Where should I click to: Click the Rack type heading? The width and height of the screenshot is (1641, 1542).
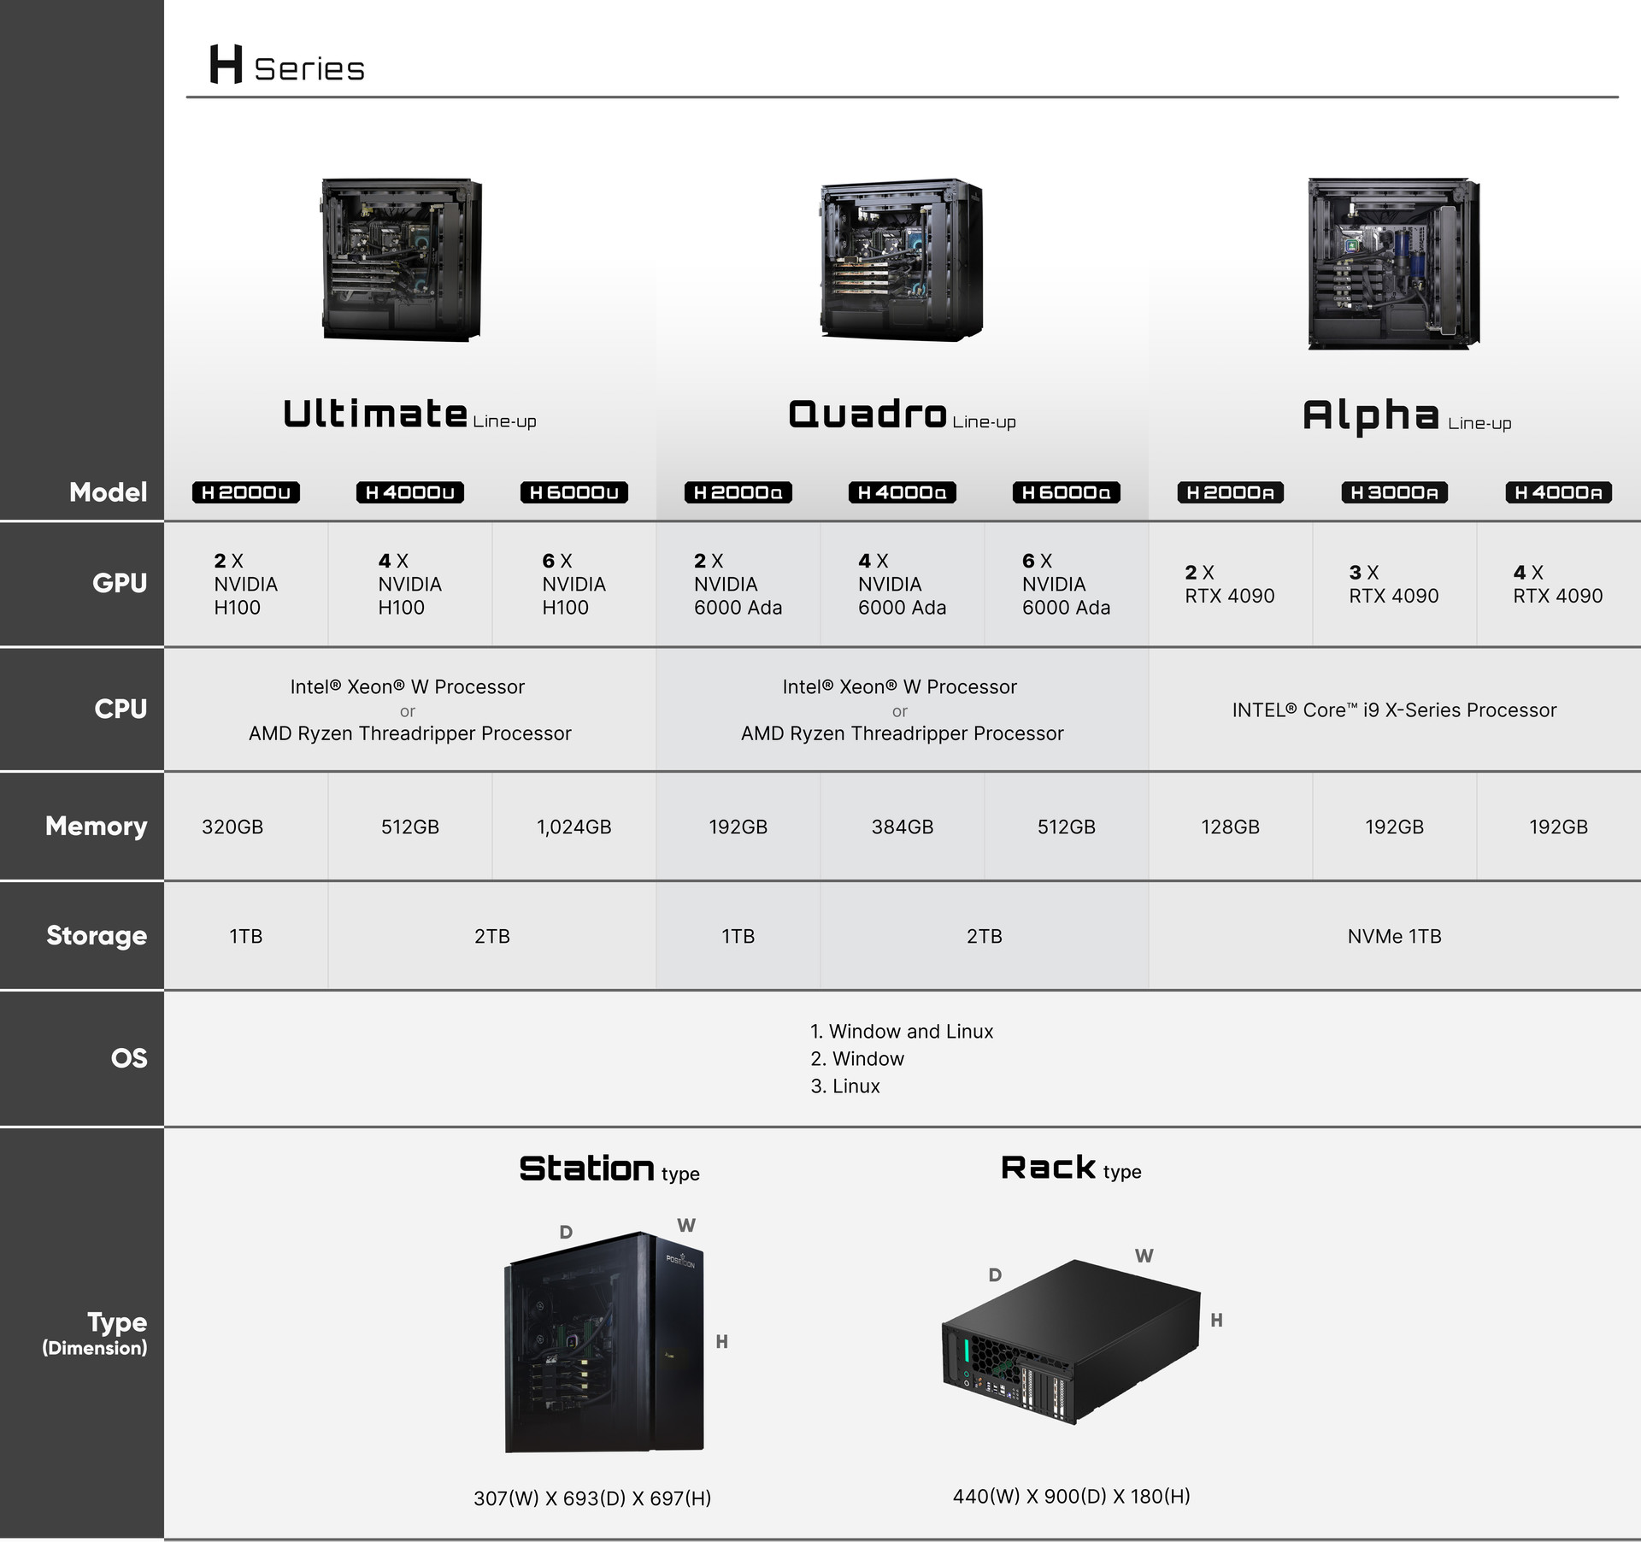coord(1071,1168)
